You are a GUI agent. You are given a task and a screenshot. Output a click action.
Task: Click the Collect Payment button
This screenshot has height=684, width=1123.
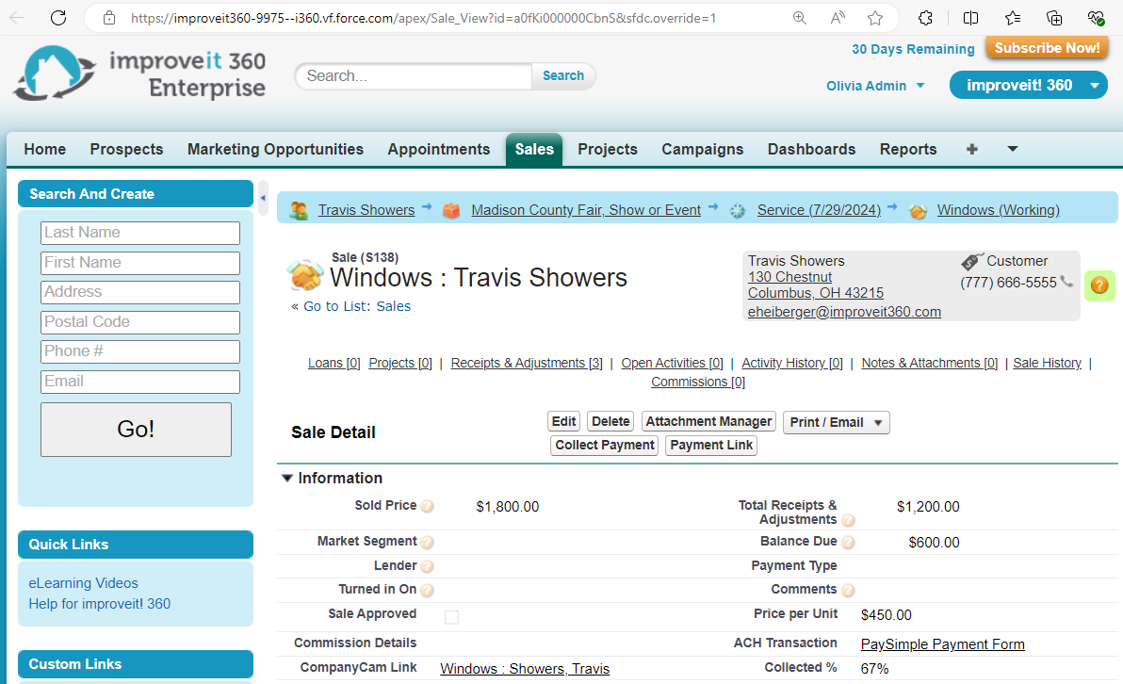[605, 445]
